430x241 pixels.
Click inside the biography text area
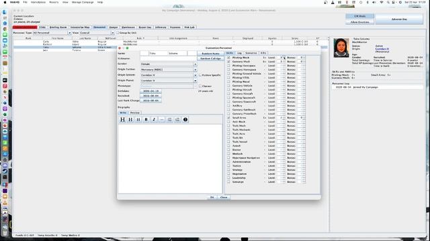click(170, 159)
